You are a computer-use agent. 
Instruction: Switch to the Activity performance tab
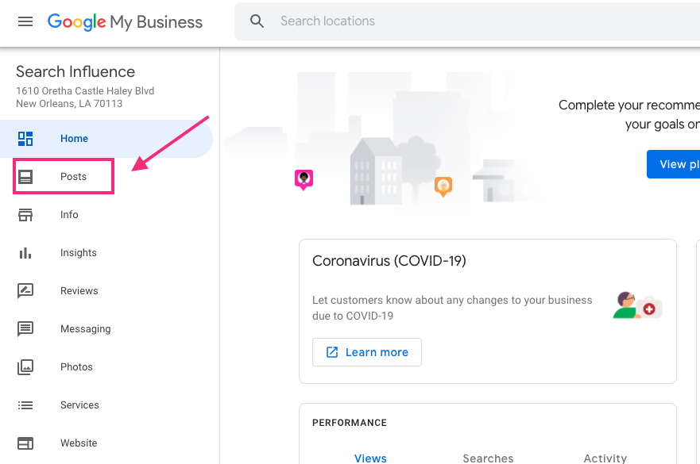tap(605, 458)
